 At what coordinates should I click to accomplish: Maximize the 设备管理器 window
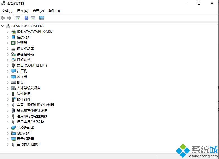tap(199, 3)
